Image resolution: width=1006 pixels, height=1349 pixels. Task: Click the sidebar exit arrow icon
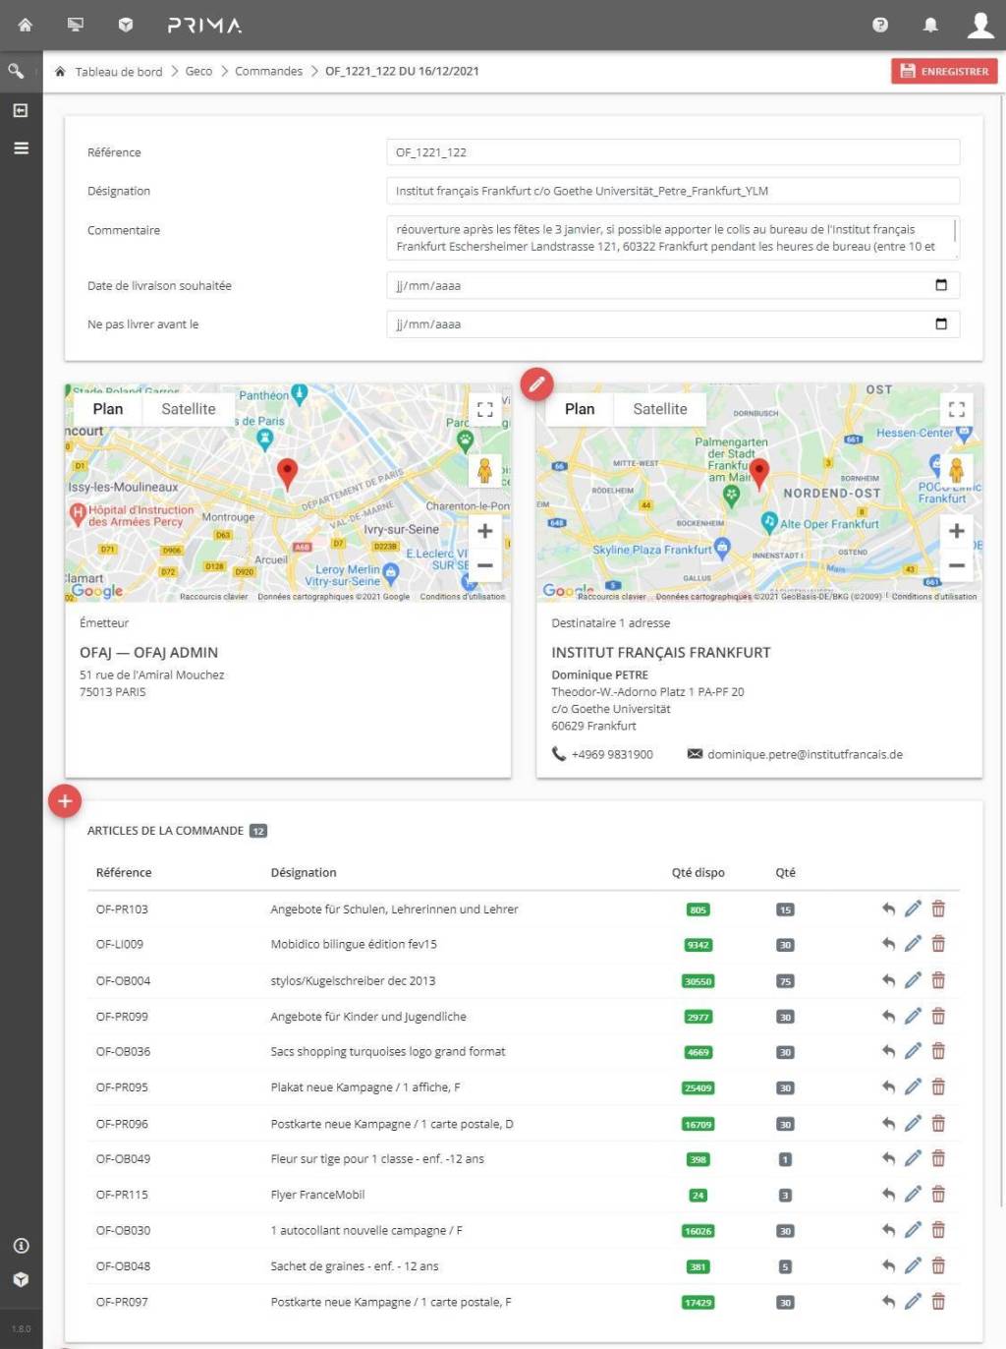click(21, 110)
